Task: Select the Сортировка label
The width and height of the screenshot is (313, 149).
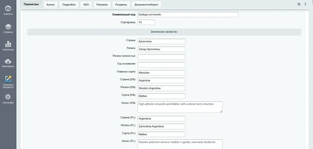Action: [128, 23]
